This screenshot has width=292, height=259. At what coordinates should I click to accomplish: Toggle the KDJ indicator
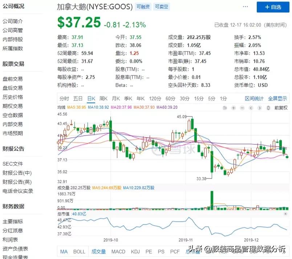[x=135, y=252]
